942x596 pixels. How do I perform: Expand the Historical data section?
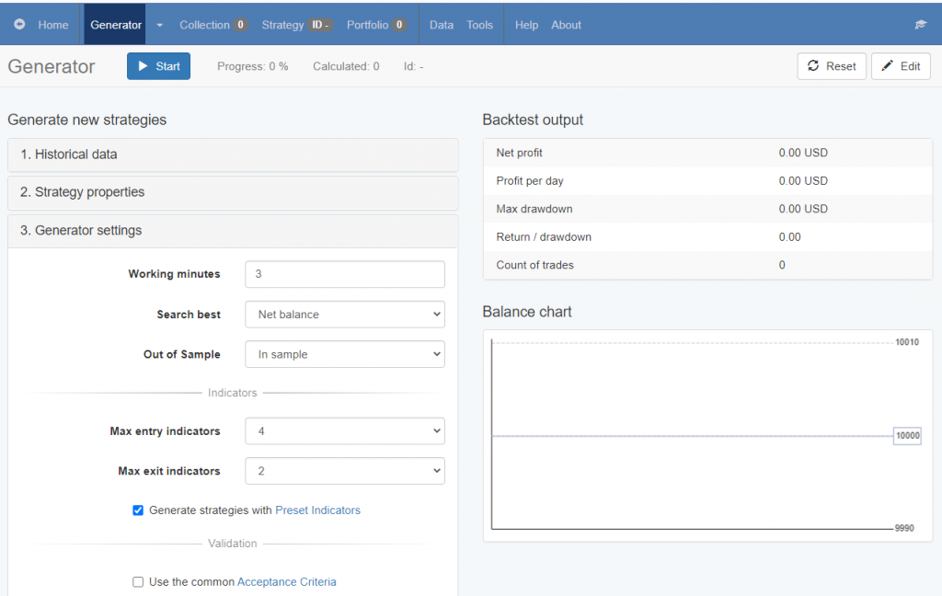[233, 155]
